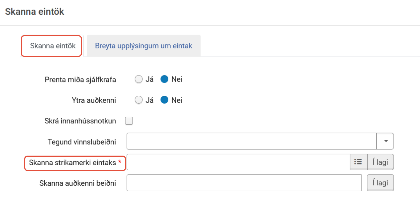Expand the Tegund vinnslubeiðni dropdown arrow
The width and height of the screenshot is (420, 213).
click(385, 141)
